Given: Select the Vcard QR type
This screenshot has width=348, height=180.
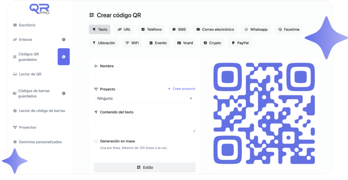Looking at the screenshot, I should pos(185,43).
